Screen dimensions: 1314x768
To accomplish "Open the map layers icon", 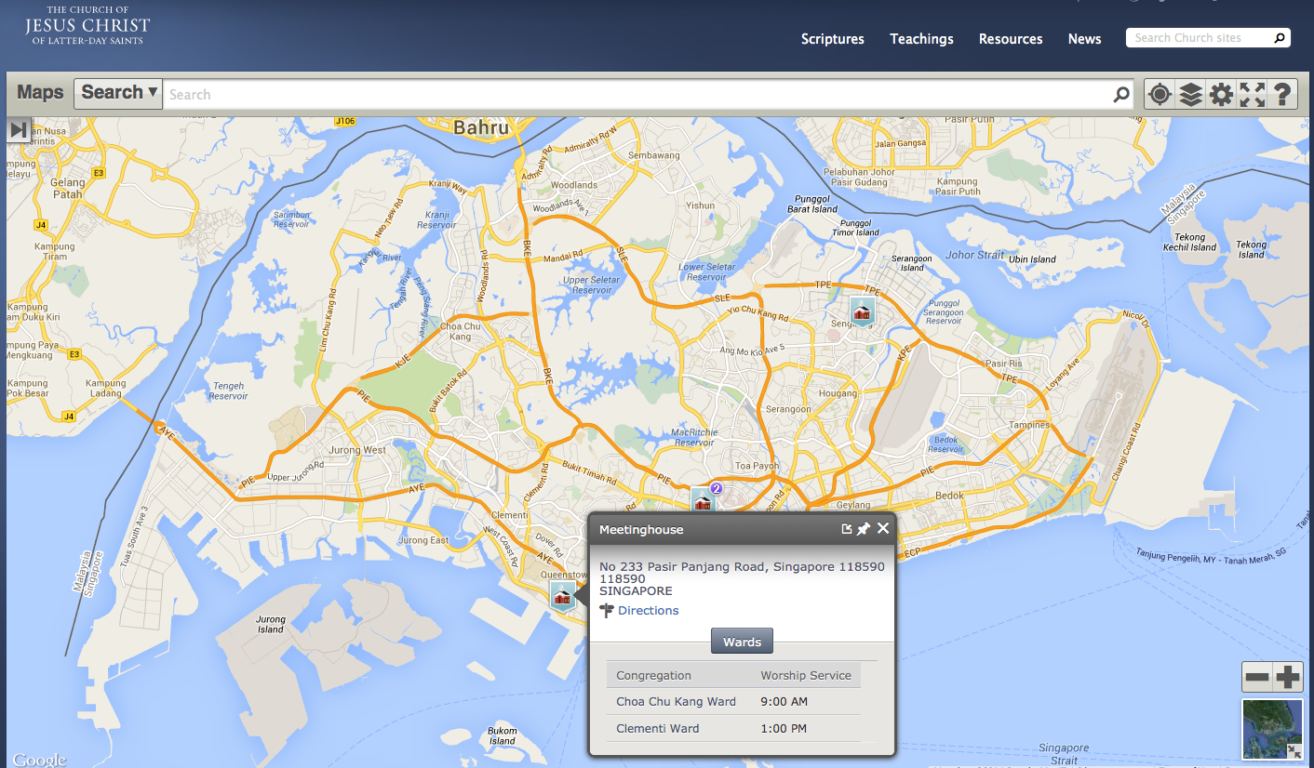I will [x=1190, y=94].
